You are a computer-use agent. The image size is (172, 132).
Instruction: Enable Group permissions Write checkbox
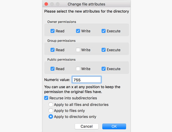[x=78, y=50]
